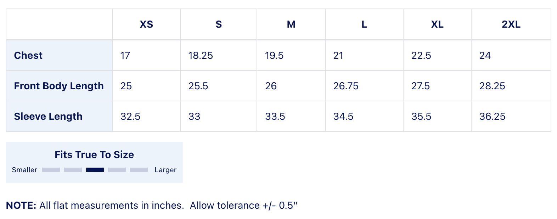Click the Larger label on fit scale
This screenshot has height=219, width=557.
(165, 170)
